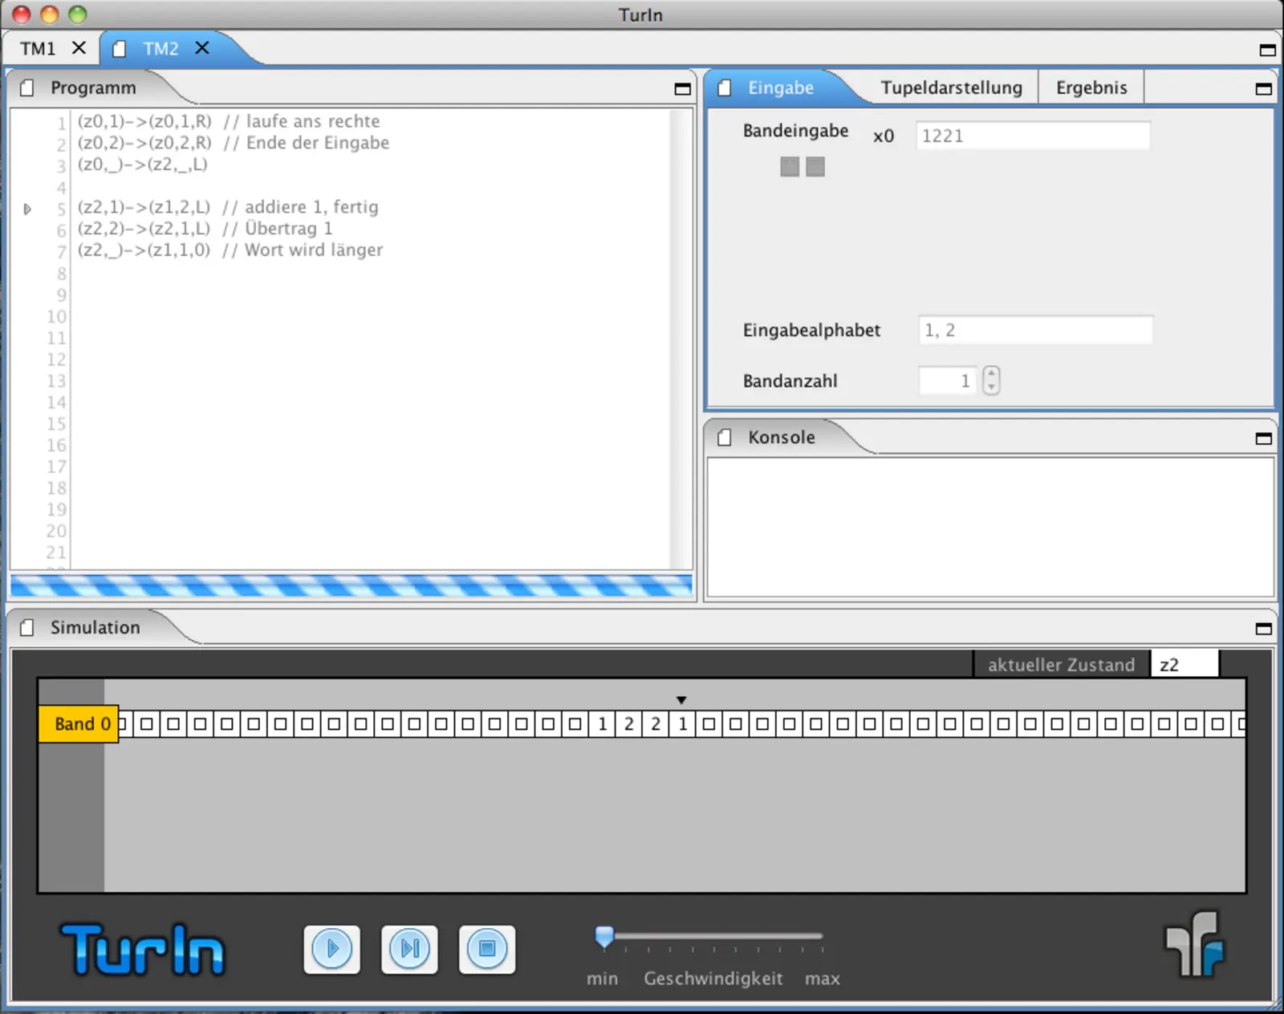Click the Geschwindigkeit speed slider handle
This screenshot has height=1014, width=1284.
click(x=604, y=936)
